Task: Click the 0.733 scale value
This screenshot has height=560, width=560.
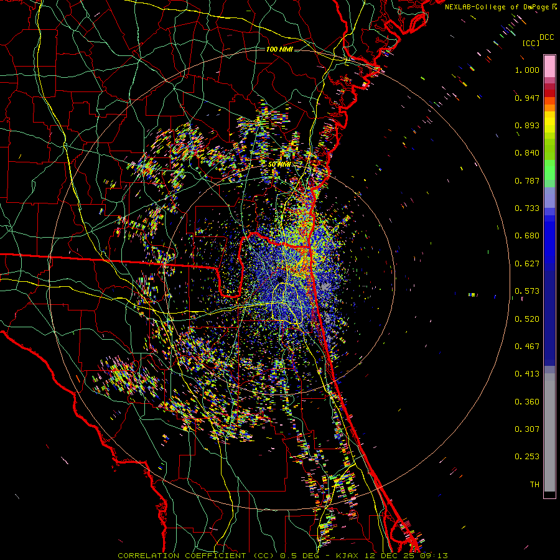Action: tap(527, 208)
